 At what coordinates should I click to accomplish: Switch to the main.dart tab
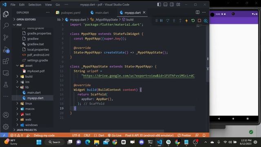[100, 13]
